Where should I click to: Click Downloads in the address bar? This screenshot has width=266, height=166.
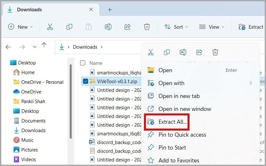tap(85, 47)
